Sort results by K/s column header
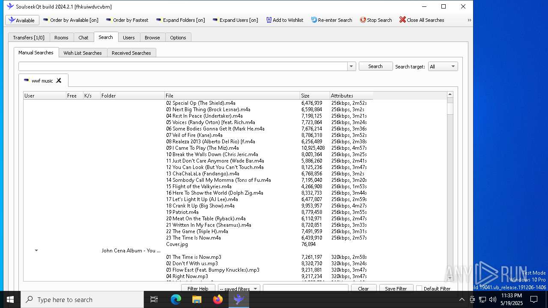The width and height of the screenshot is (548, 308). tap(92, 96)
